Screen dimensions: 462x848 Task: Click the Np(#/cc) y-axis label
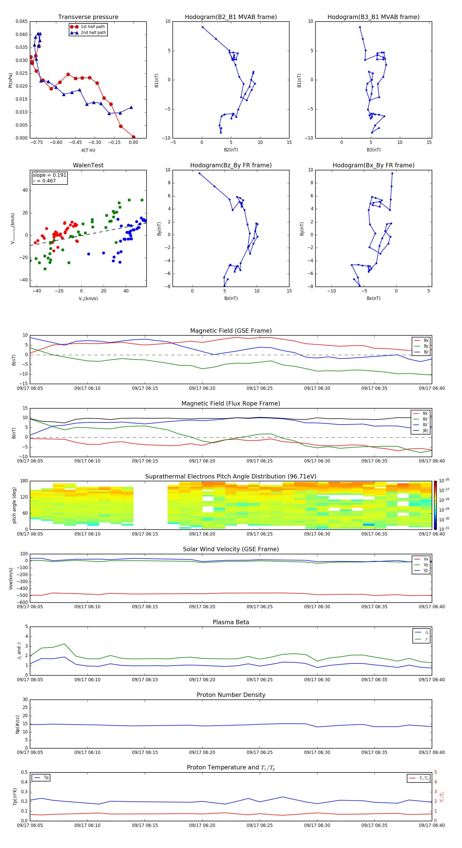click(17, 724)
